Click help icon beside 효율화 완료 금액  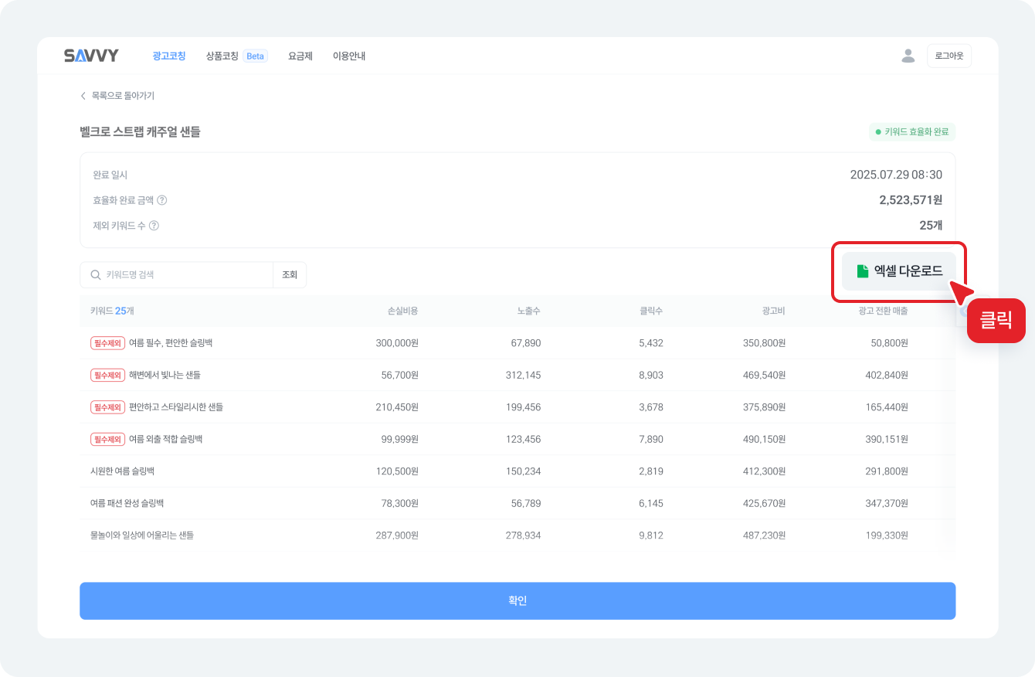[162, 200]
